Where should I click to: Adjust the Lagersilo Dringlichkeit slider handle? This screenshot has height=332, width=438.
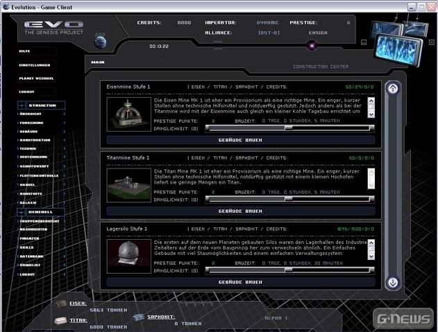[x=289, y=270]
